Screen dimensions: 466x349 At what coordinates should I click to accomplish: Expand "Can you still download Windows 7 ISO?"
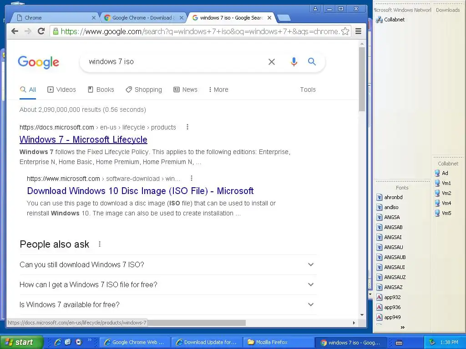[x=168, y=264]
